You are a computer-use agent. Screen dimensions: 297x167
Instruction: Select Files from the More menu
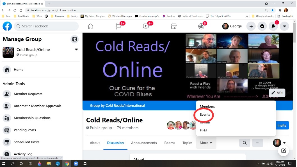[x=203, y=130]
